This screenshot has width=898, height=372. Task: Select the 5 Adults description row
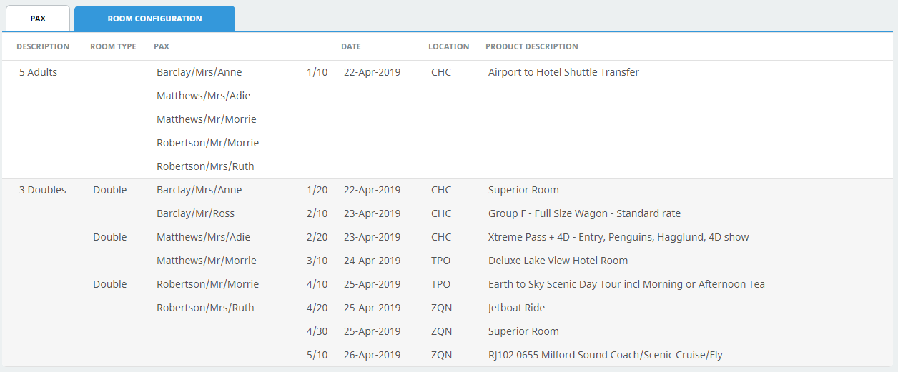(38, 72)
